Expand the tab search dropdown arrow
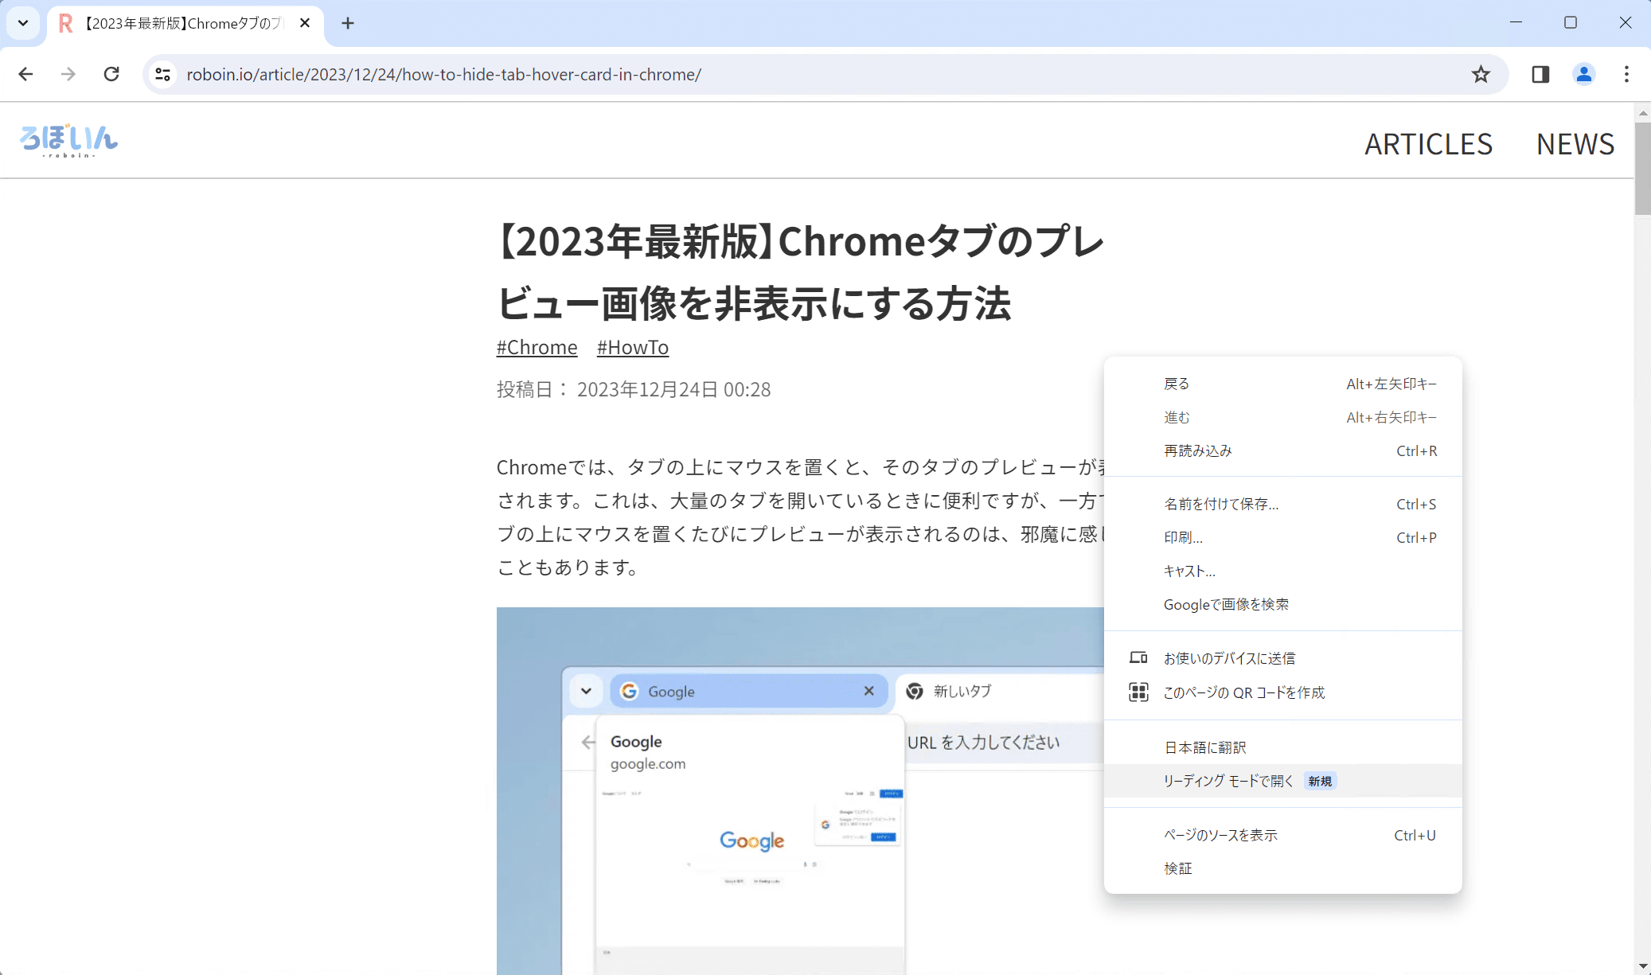The width and height of the screenshot is (1651, 975). point(23,23)
